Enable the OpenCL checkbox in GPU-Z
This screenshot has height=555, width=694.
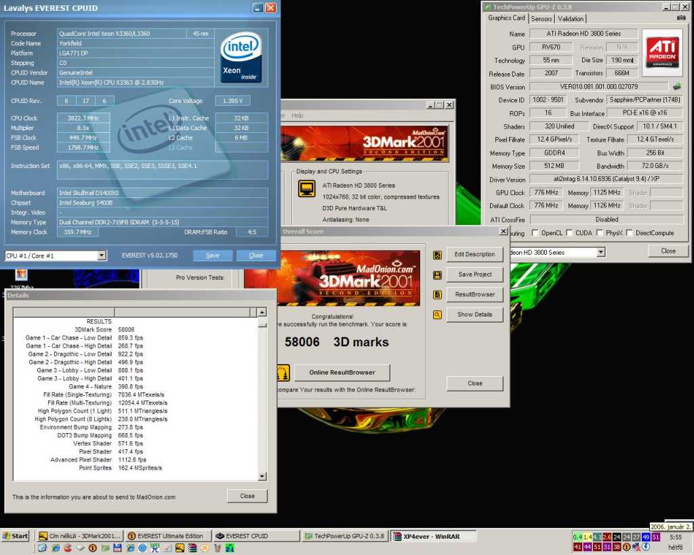point(535,233)
